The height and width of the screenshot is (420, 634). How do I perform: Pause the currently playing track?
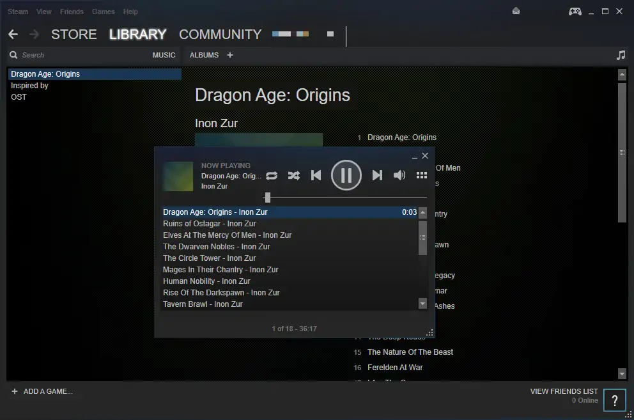click(x=346, y=175)
